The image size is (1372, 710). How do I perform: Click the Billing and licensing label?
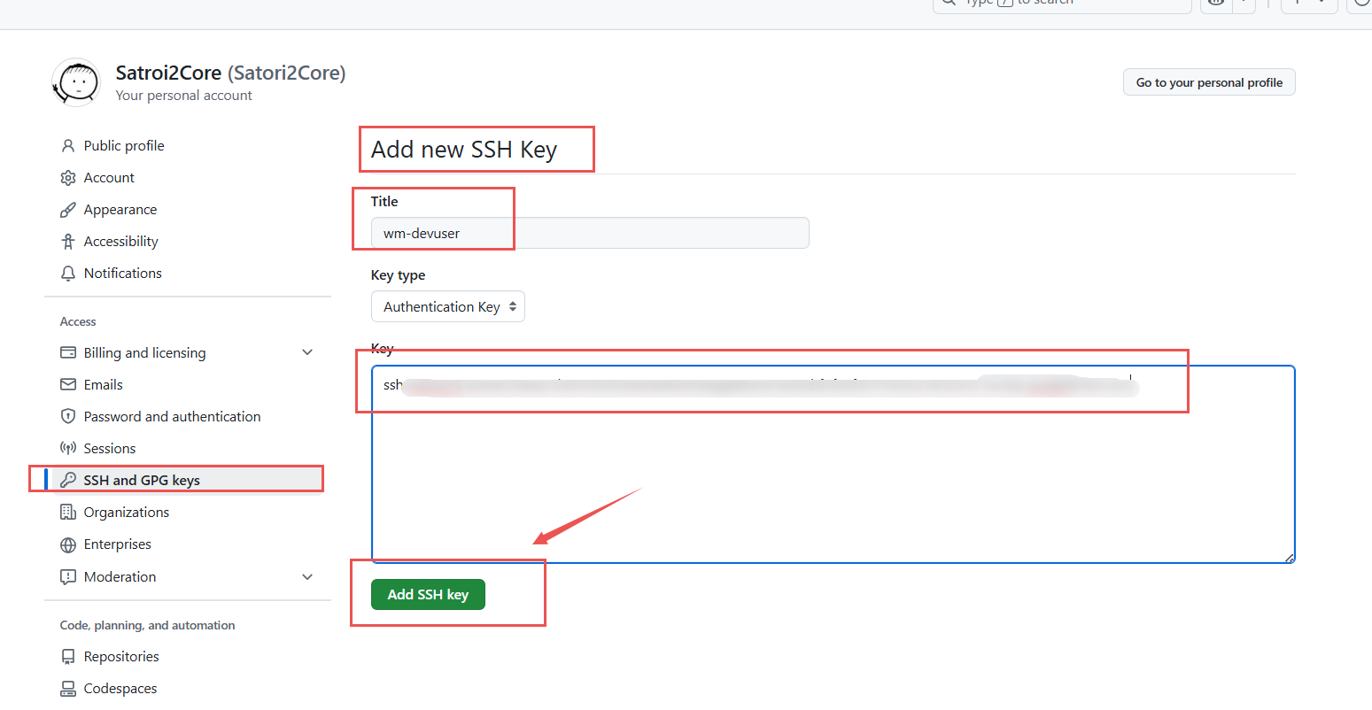click(x=144, y=352)
